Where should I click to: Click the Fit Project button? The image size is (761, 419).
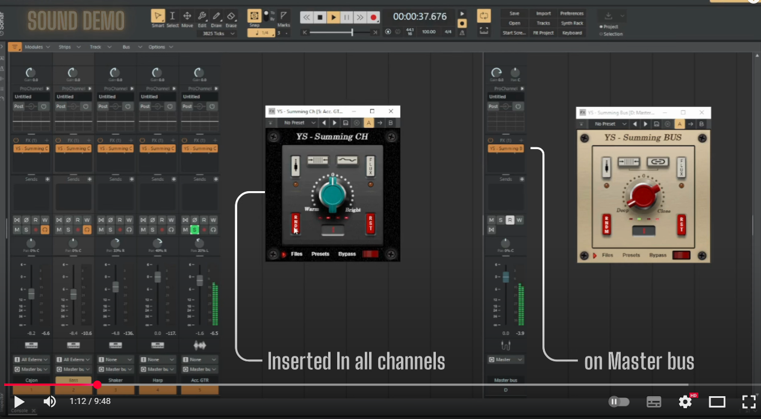(x=543, y=33)
